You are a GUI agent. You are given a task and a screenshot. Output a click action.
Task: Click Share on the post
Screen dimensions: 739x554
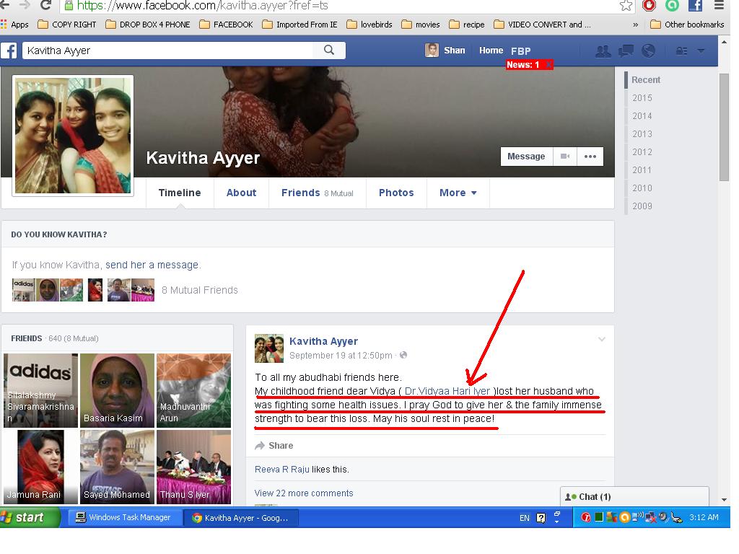pos(274,446)
